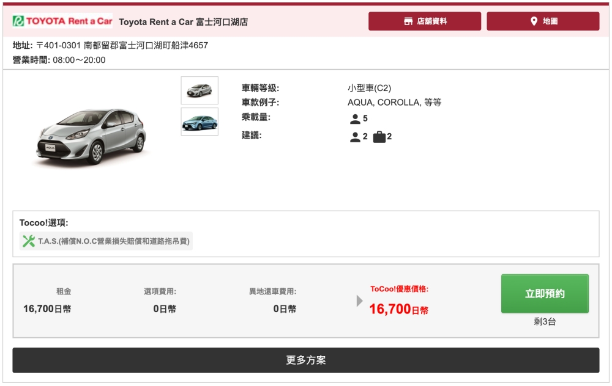Click the arrow before ToCoo! price

(359, 300)
